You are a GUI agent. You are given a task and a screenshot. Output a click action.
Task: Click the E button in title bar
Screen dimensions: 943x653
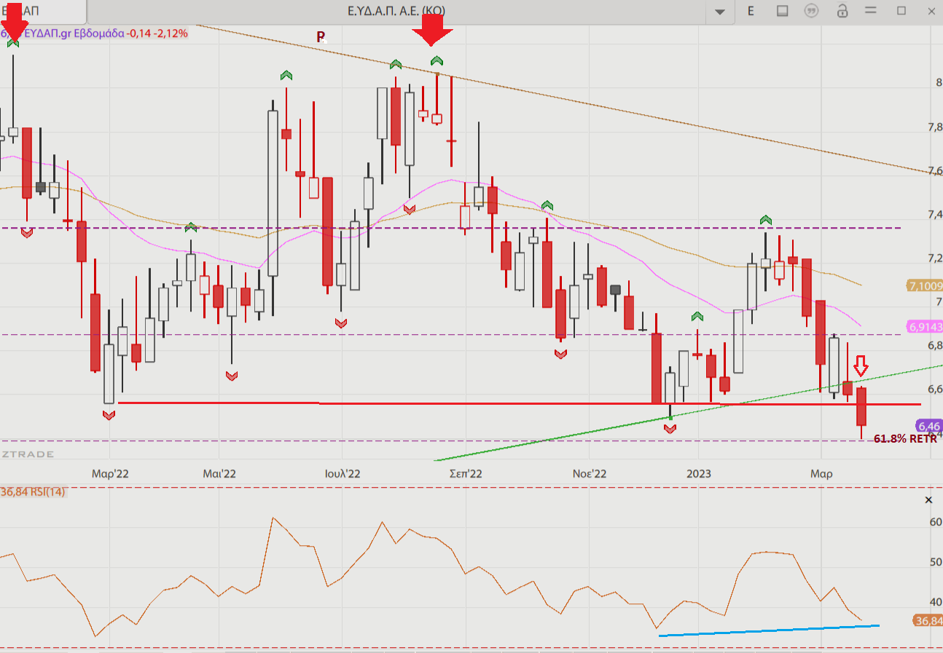click(751, 11)
